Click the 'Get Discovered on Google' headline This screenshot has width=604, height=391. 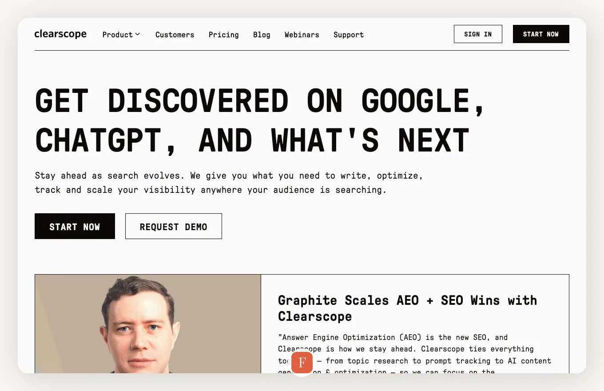pos(260,121)
